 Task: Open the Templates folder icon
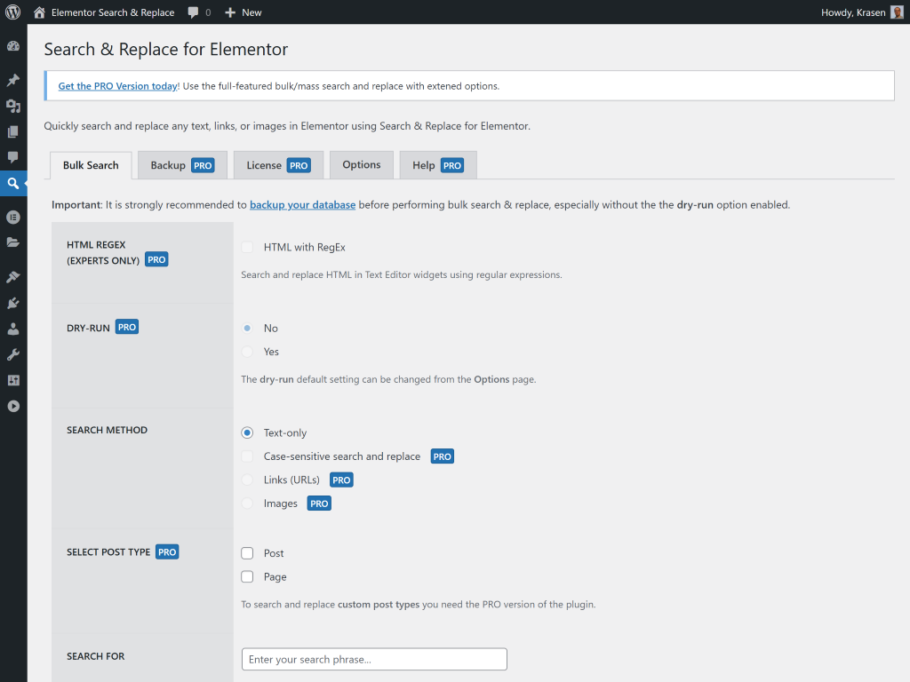(x=13, y=242)
